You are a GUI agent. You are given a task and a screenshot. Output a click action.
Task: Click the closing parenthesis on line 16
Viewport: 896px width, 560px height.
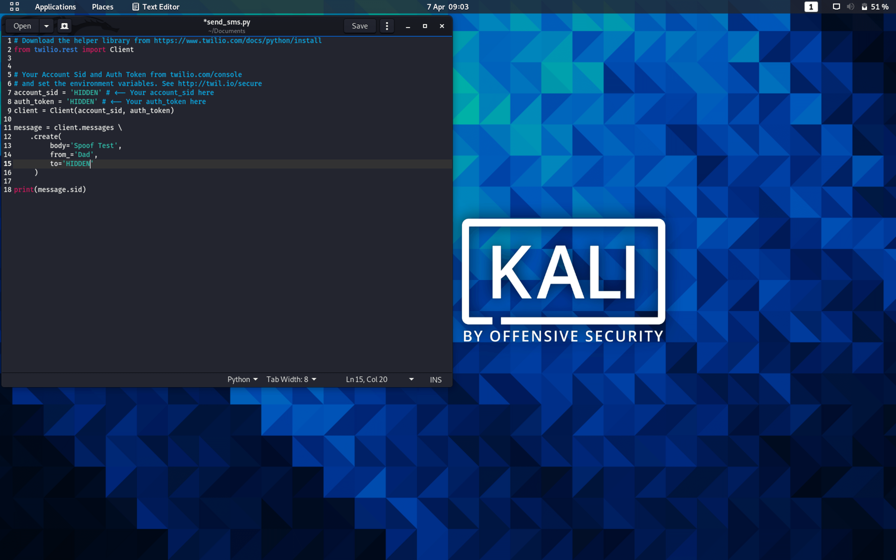(x=36, y=172)
